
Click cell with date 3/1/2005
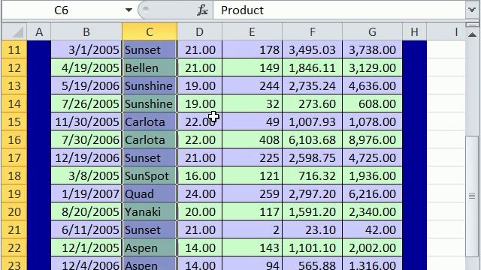86,49
